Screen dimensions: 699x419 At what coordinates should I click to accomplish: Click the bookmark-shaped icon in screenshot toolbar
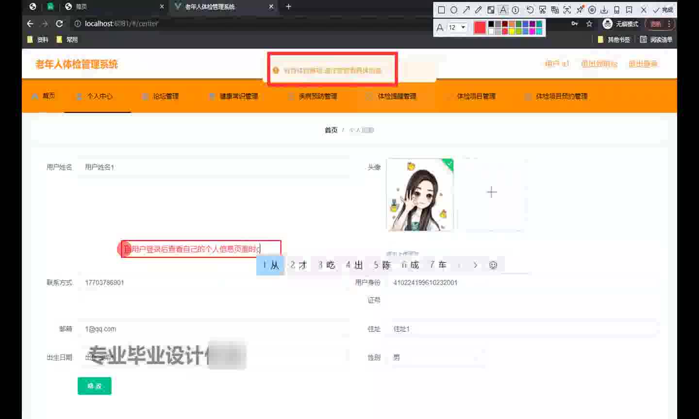[x=629, y=10]
